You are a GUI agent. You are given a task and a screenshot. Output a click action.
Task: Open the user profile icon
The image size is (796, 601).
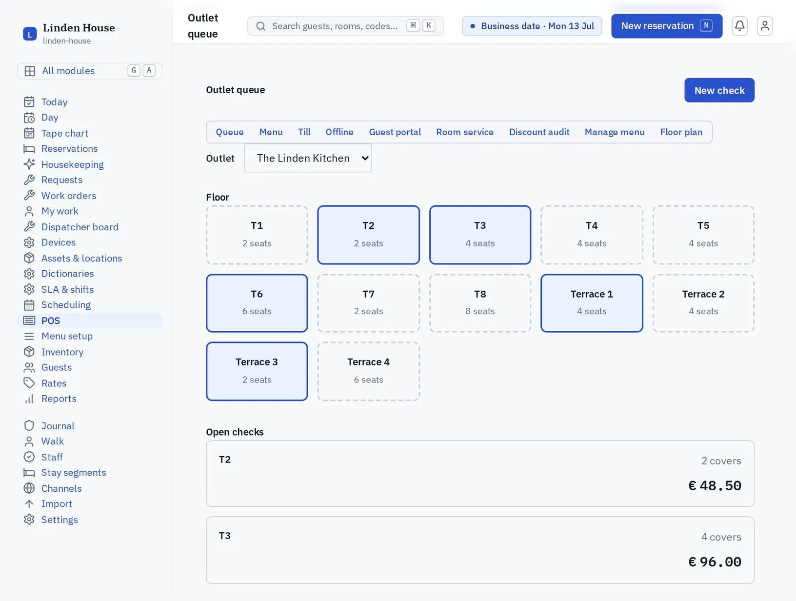click(765, 26)
